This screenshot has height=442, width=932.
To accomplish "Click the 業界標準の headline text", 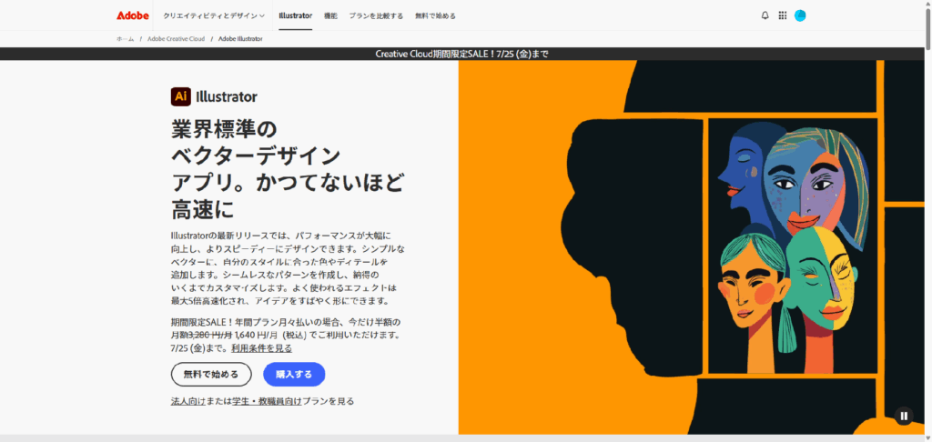I will [224, 129].
